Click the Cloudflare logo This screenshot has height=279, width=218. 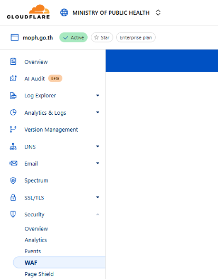click(x=28, y=12)
